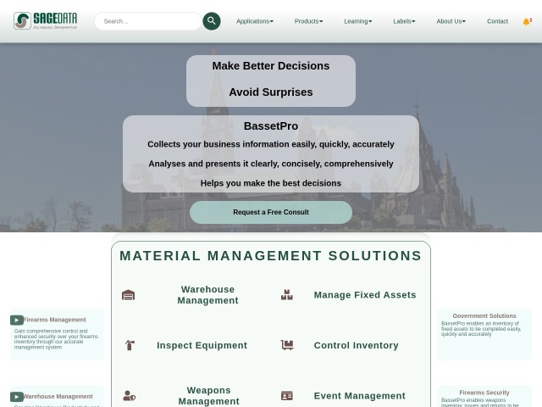Open Manage Fixed Assets link
The width and height of the screenshot is (542, 407).
coord(365,295)
